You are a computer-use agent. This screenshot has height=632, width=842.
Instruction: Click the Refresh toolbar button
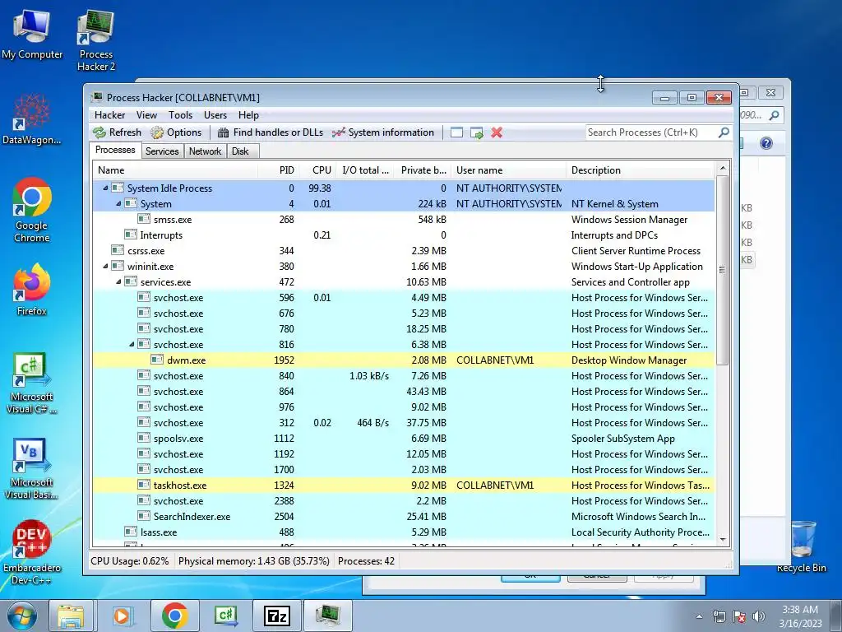click(117, 132)
